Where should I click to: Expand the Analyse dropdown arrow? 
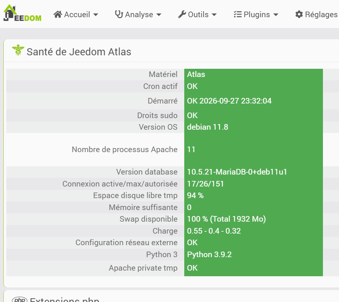pyautogui.click(x=159, y=15)
